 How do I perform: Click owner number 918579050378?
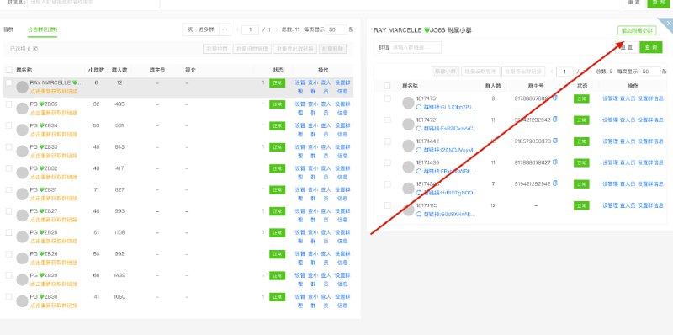click(533, 141)
